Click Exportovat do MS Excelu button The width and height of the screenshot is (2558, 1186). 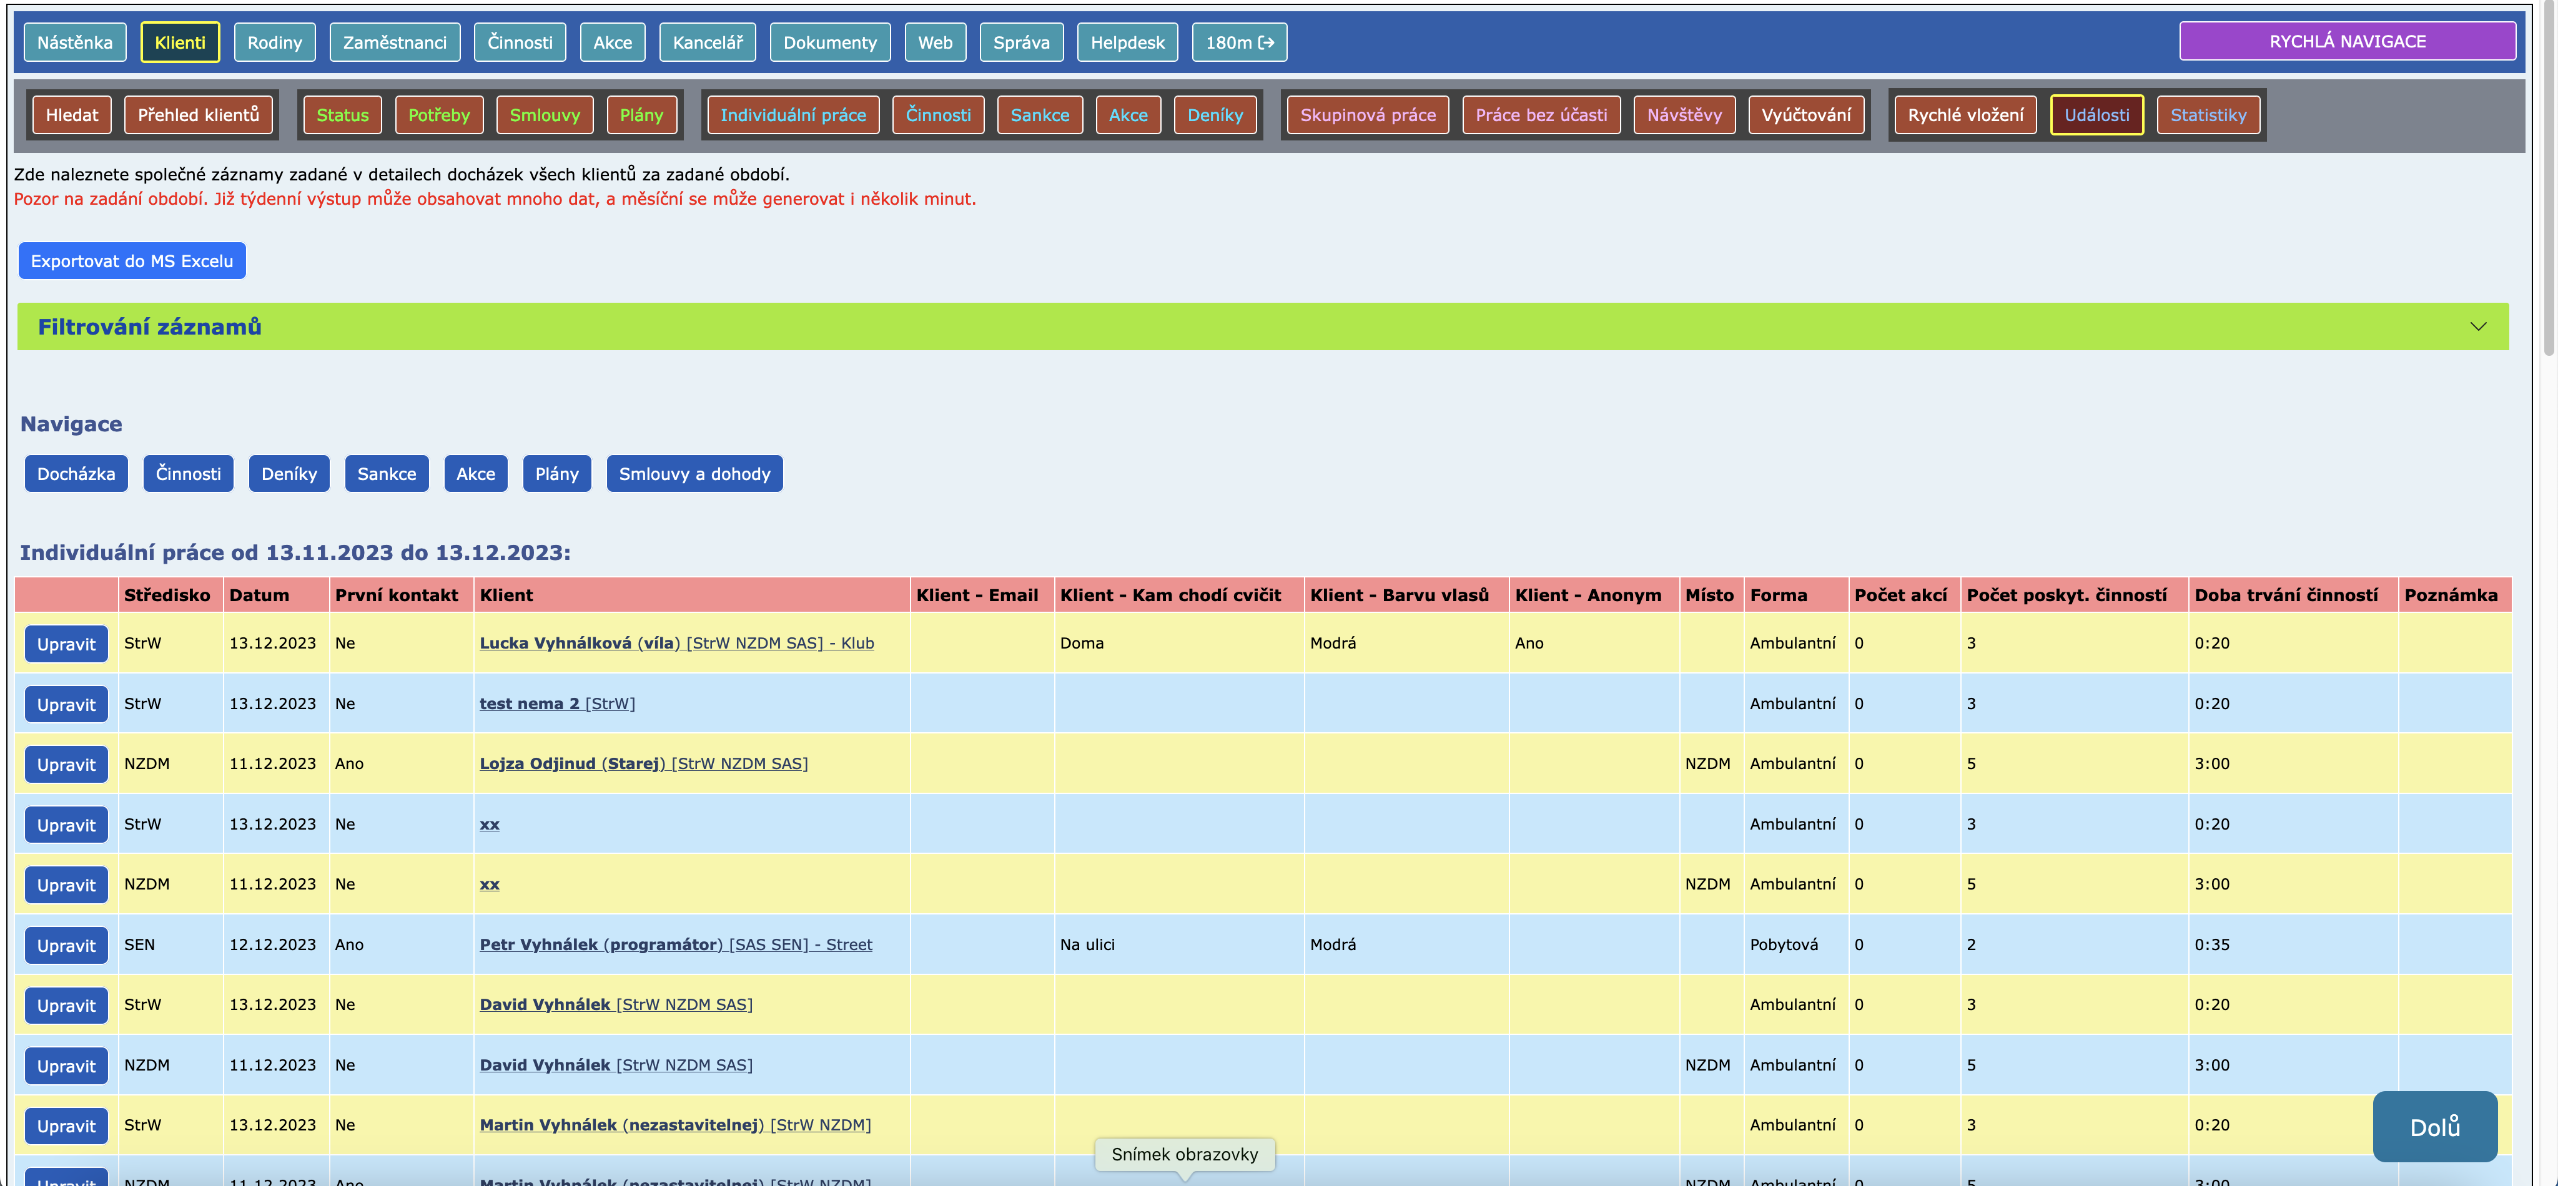[x=132, y=261]
